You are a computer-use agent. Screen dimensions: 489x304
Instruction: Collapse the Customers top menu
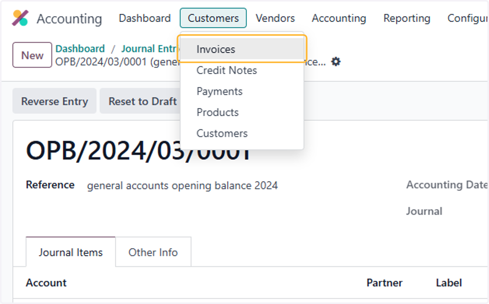point(213,18)
